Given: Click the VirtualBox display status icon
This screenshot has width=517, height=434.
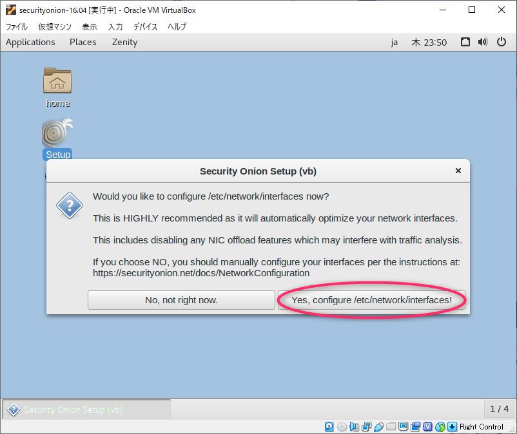Looking at the screenshot, I should 404,426.
